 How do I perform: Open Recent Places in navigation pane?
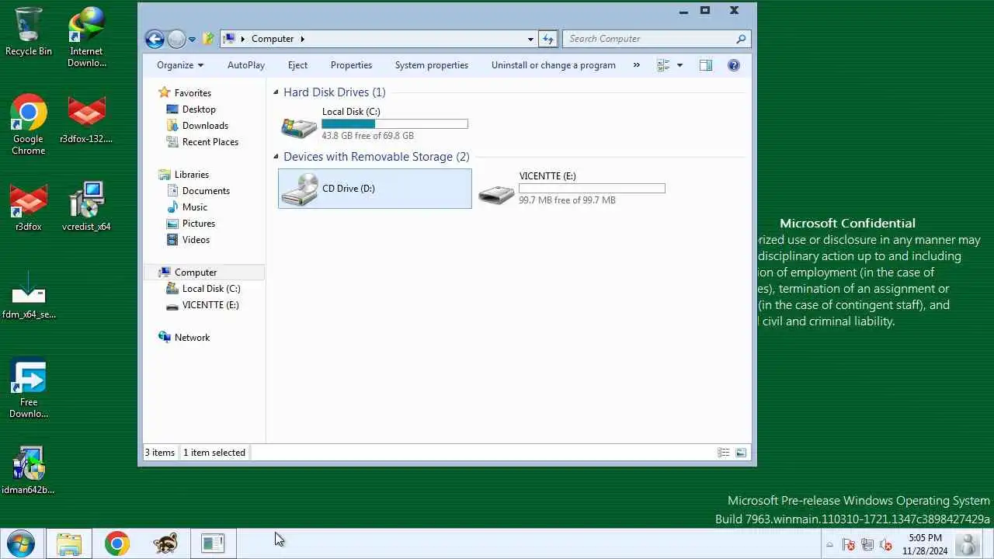coord(210,142)
